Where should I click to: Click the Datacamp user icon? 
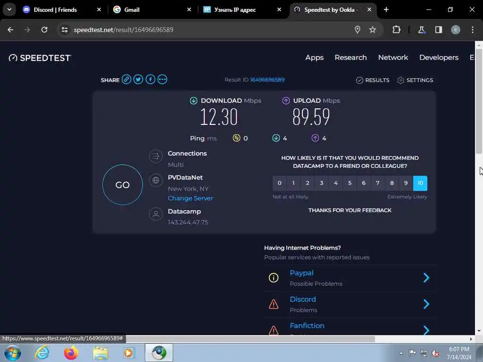[156, 214]
